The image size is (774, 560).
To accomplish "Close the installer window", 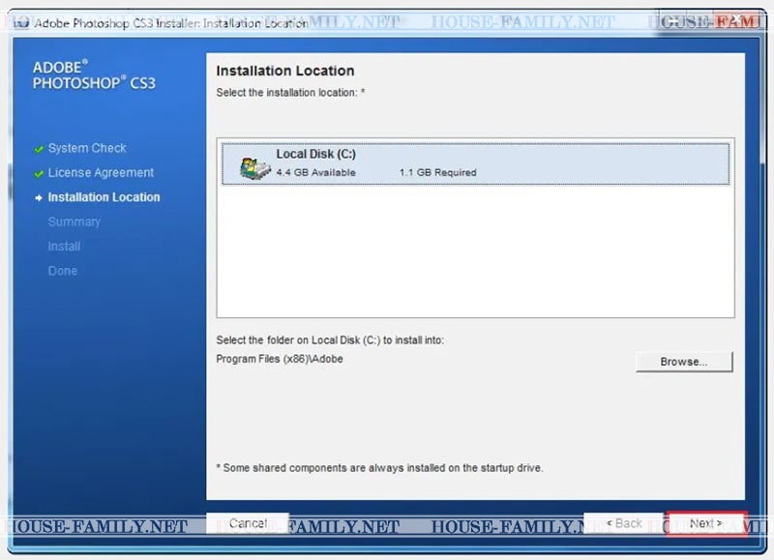I will point(737,20).
